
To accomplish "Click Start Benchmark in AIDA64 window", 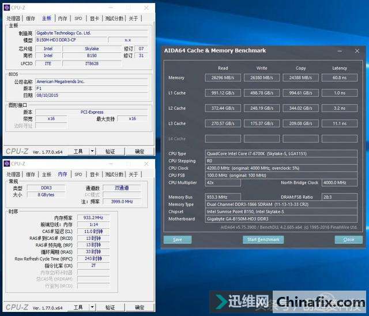I will (x=263, y=240).
